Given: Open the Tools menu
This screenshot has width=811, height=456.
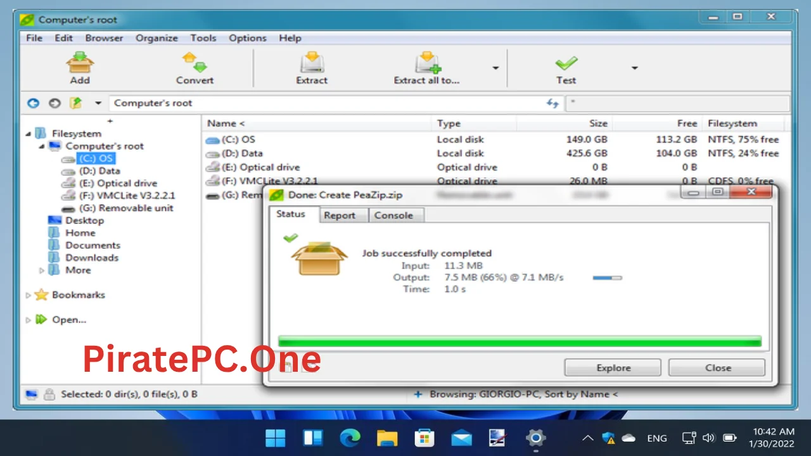Looking at the screenshot, I should [203, 38].
